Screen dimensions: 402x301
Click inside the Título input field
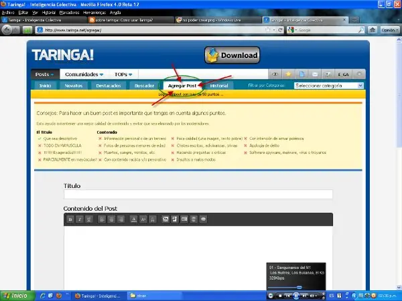pos(198,194)
